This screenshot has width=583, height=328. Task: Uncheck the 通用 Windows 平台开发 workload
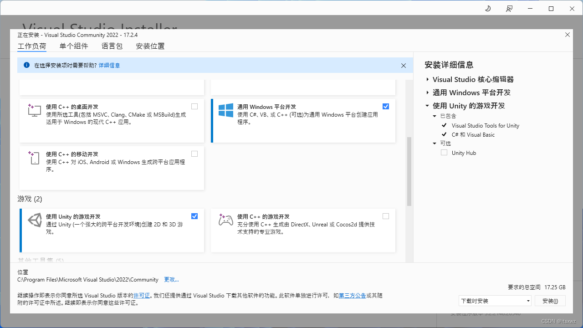pos(386,107)
